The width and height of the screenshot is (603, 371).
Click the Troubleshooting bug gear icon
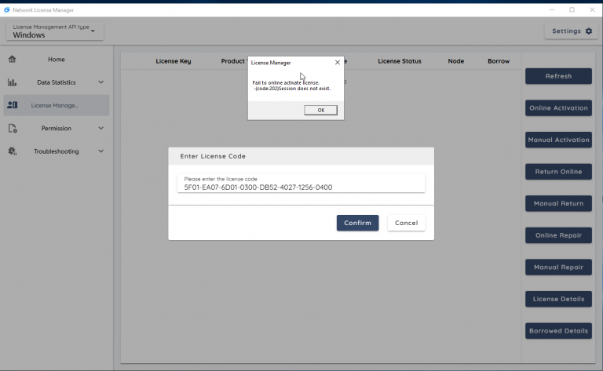(x=13, y=151)
